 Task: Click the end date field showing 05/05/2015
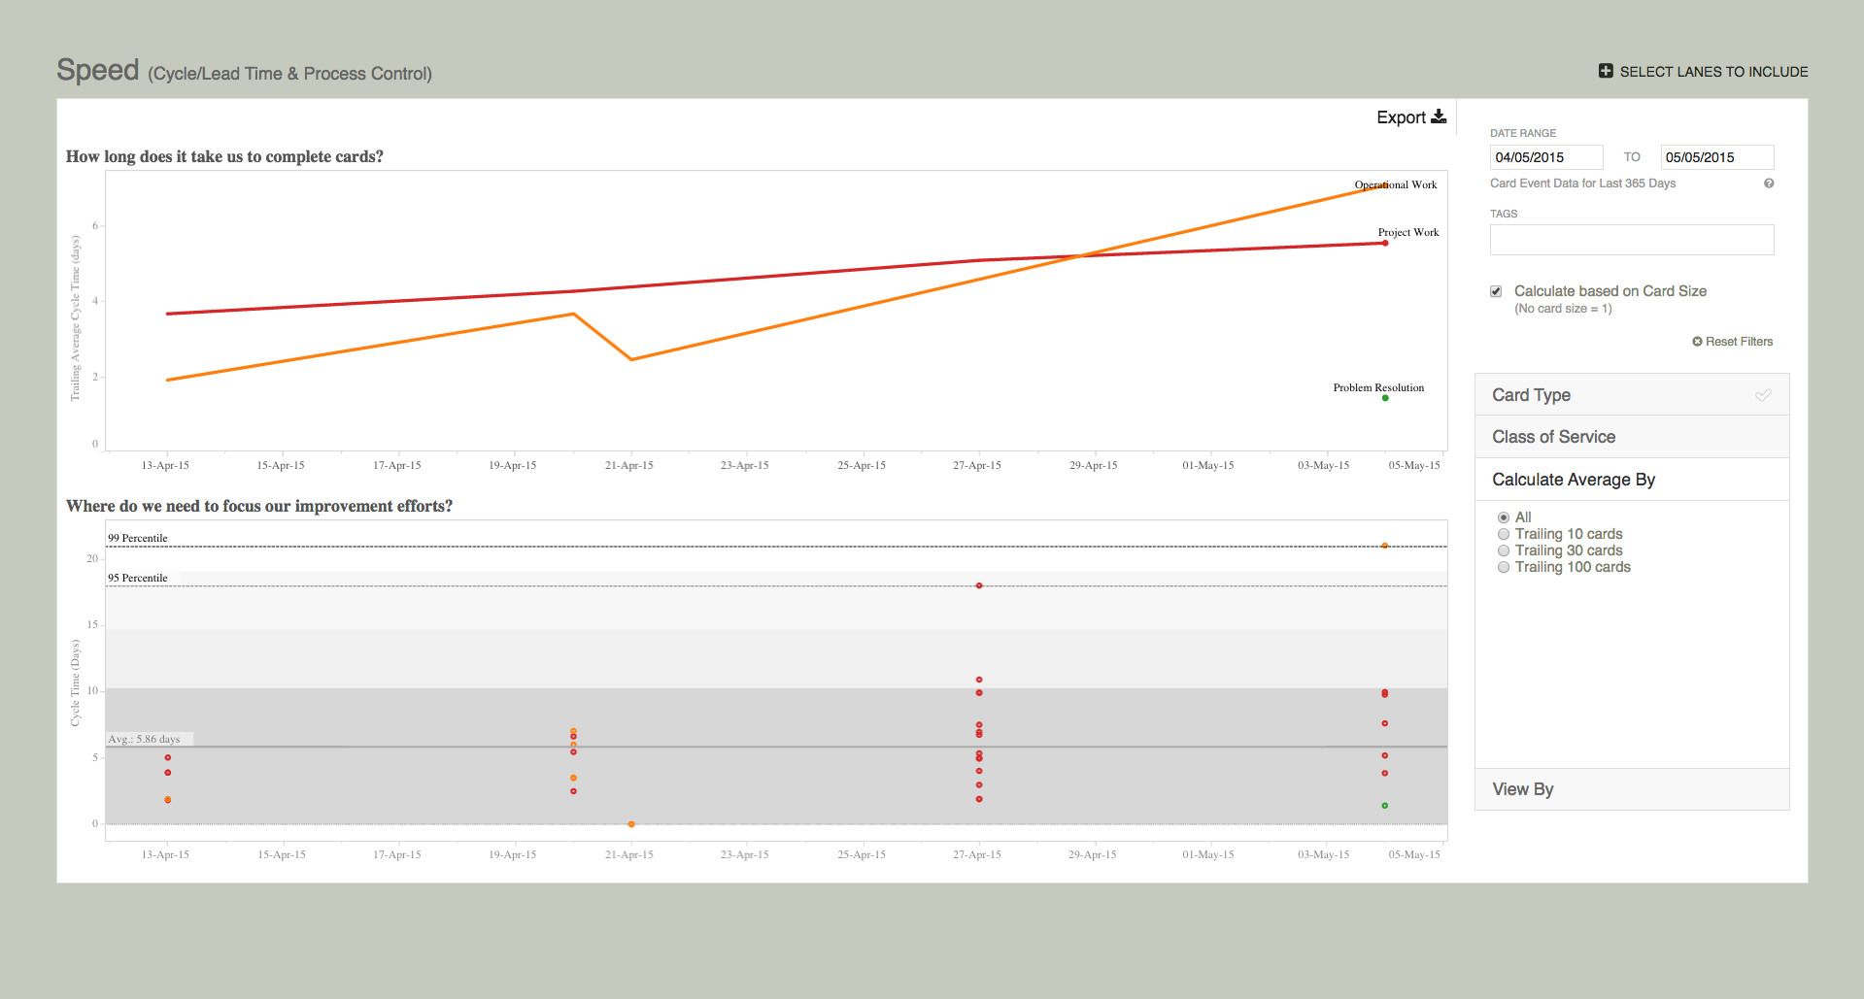(x=1716, y=156)
